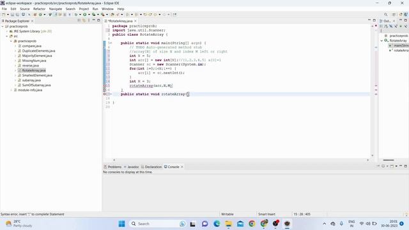Toggle Skip All Breakpoints in toolbar
This screenshot has height=230, width=409.
pos(29,14)
